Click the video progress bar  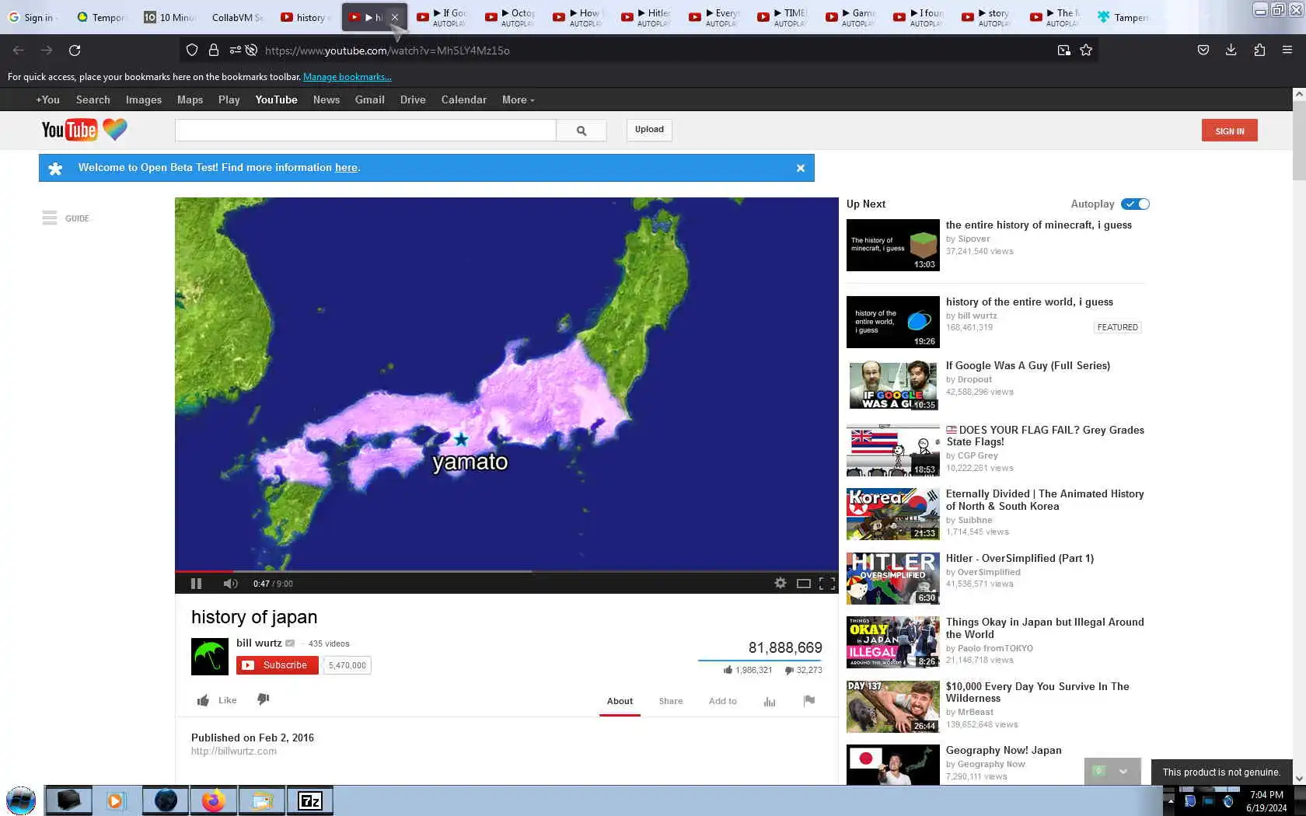[x=506, y=571]
